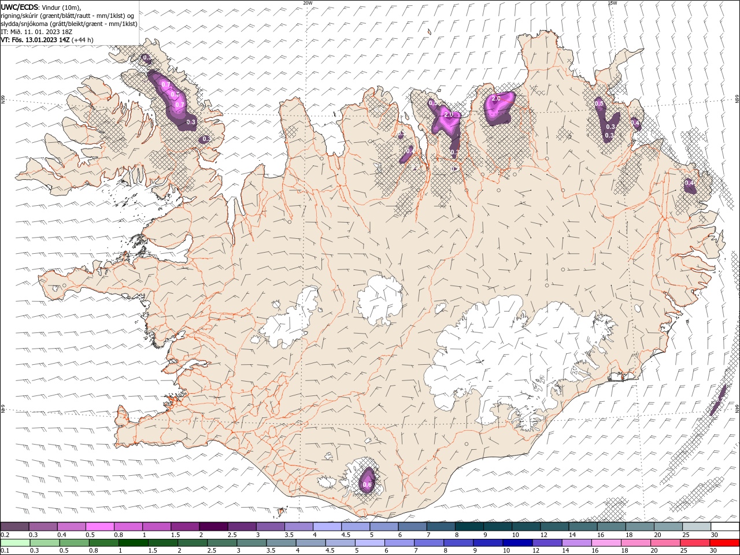Select the pale green bottom-row swatch labeled 0.1
Viewport: 740px width, 555px height.
click(x=15, y=543)
